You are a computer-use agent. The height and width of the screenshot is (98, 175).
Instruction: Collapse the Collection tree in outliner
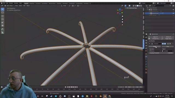tap(148, 10)
